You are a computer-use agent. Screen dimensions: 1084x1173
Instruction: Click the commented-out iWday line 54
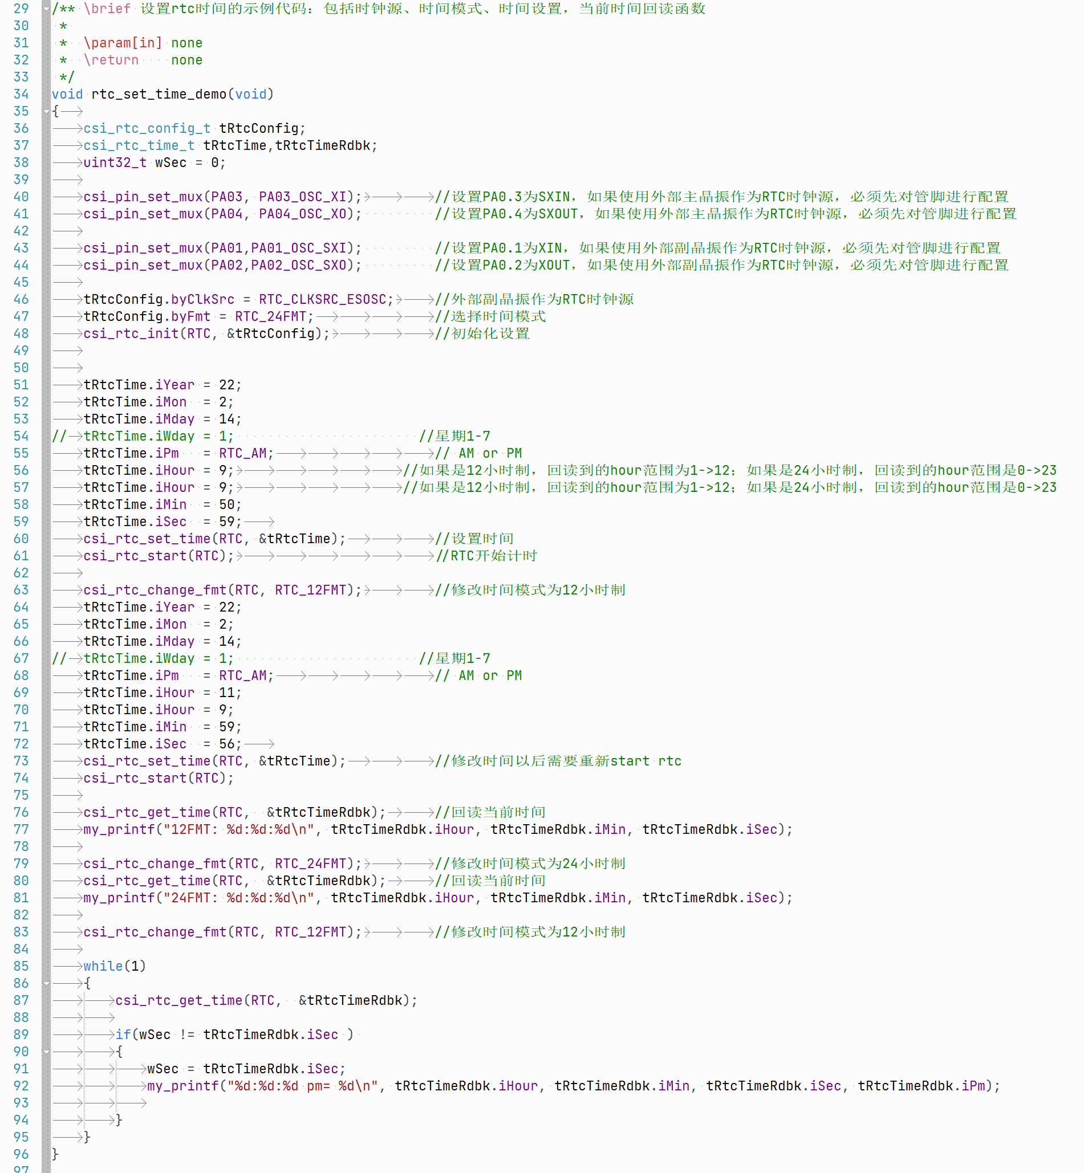tap(159, 436)
